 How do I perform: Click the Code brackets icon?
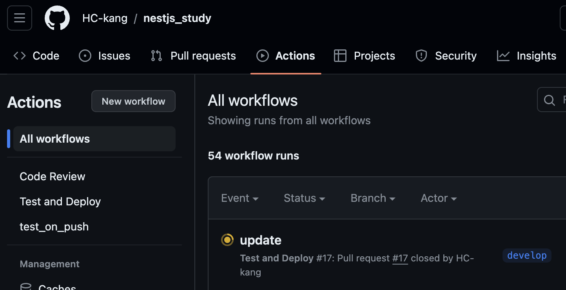point(20,56)
